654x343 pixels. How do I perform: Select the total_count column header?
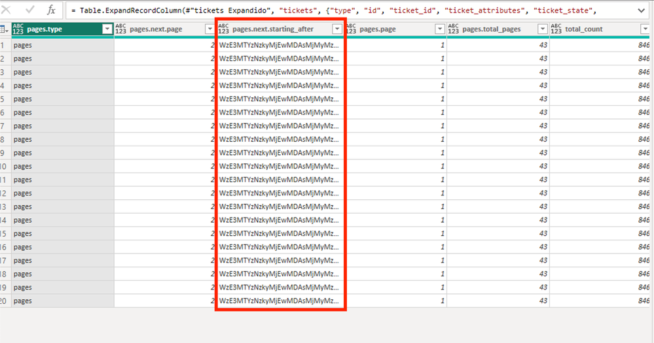600,29
